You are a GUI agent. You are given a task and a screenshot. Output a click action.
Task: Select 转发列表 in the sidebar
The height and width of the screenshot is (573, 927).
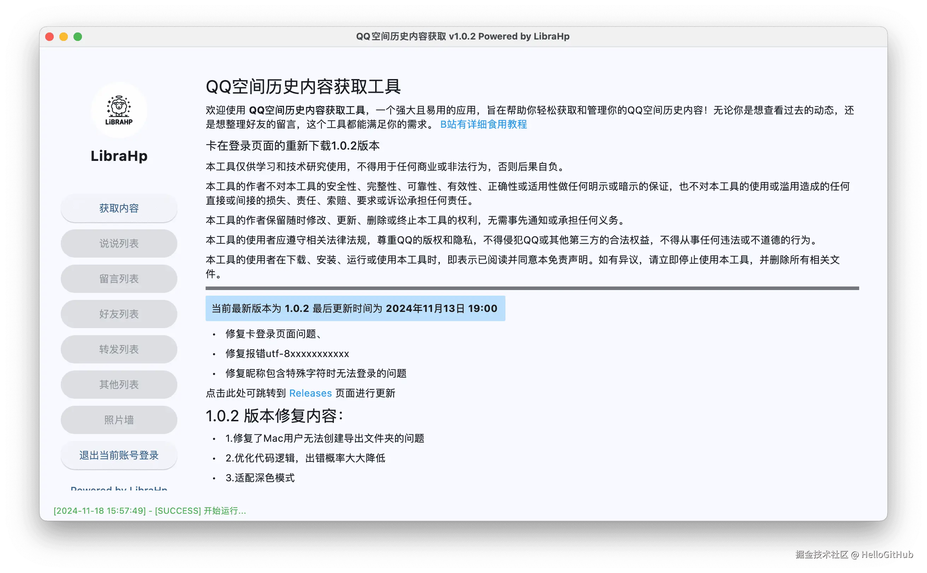tap(119, 349)
